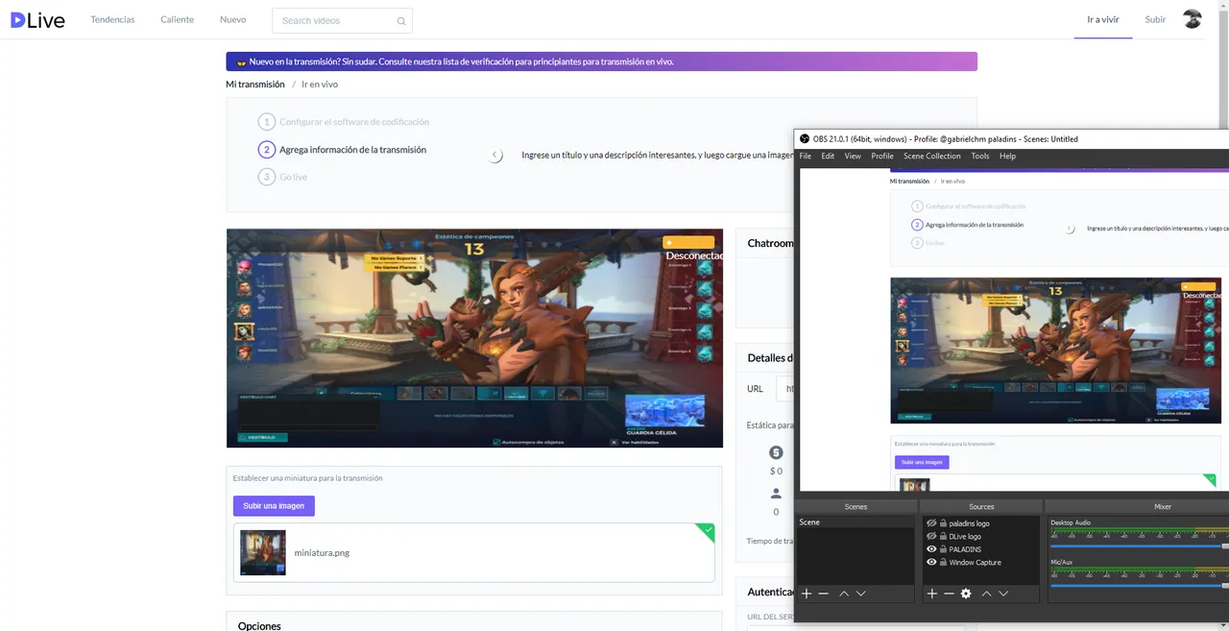Remove scene with minus icon in Scenes

coord(823,594)
